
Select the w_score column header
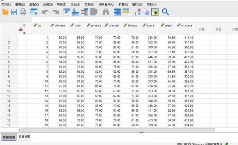tap(185, 29)
